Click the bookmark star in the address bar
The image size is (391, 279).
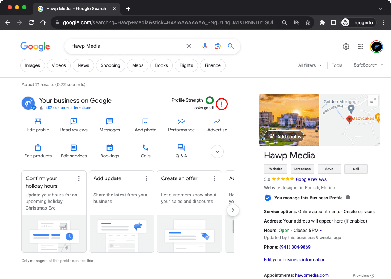307,22
